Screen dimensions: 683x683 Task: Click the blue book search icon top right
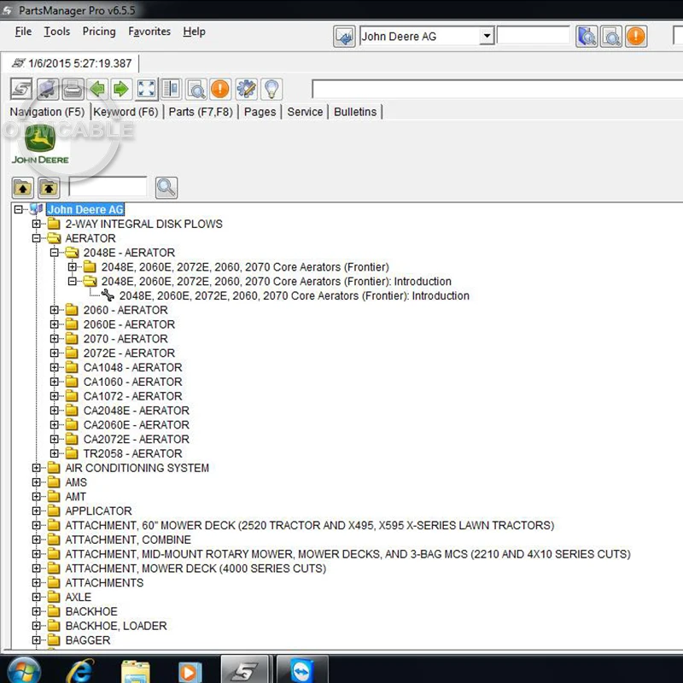point(587,37)
